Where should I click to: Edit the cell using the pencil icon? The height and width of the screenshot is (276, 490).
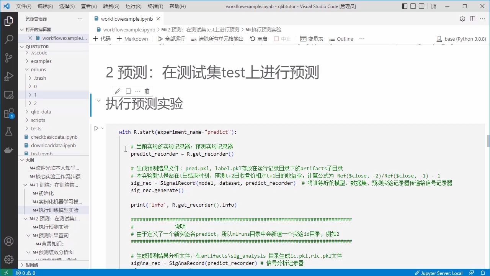tap(118, 91)
